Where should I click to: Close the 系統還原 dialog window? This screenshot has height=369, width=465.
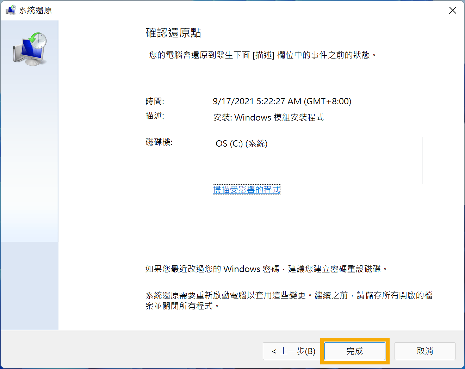(453, 10)
